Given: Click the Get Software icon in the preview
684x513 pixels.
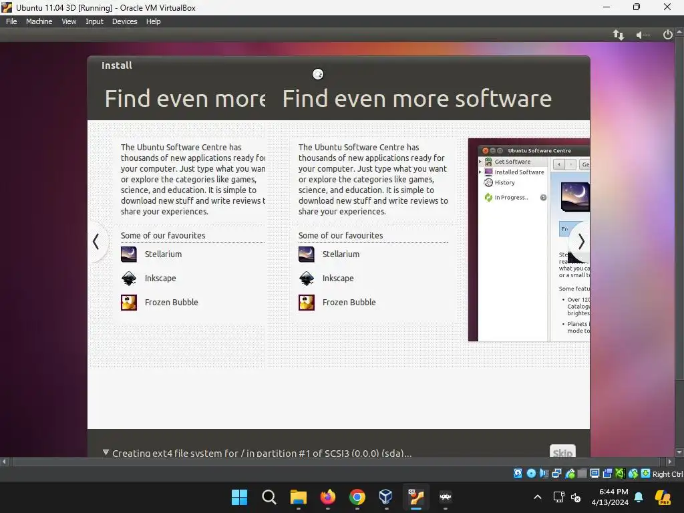Looking at the screenshot, I should [488, 162].
